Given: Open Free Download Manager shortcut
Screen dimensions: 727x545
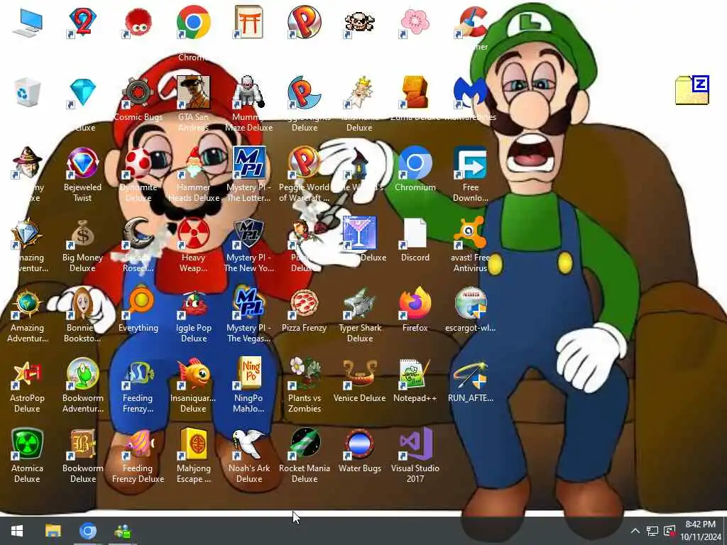Looking at the screenshot, I should tap(470, 163).
